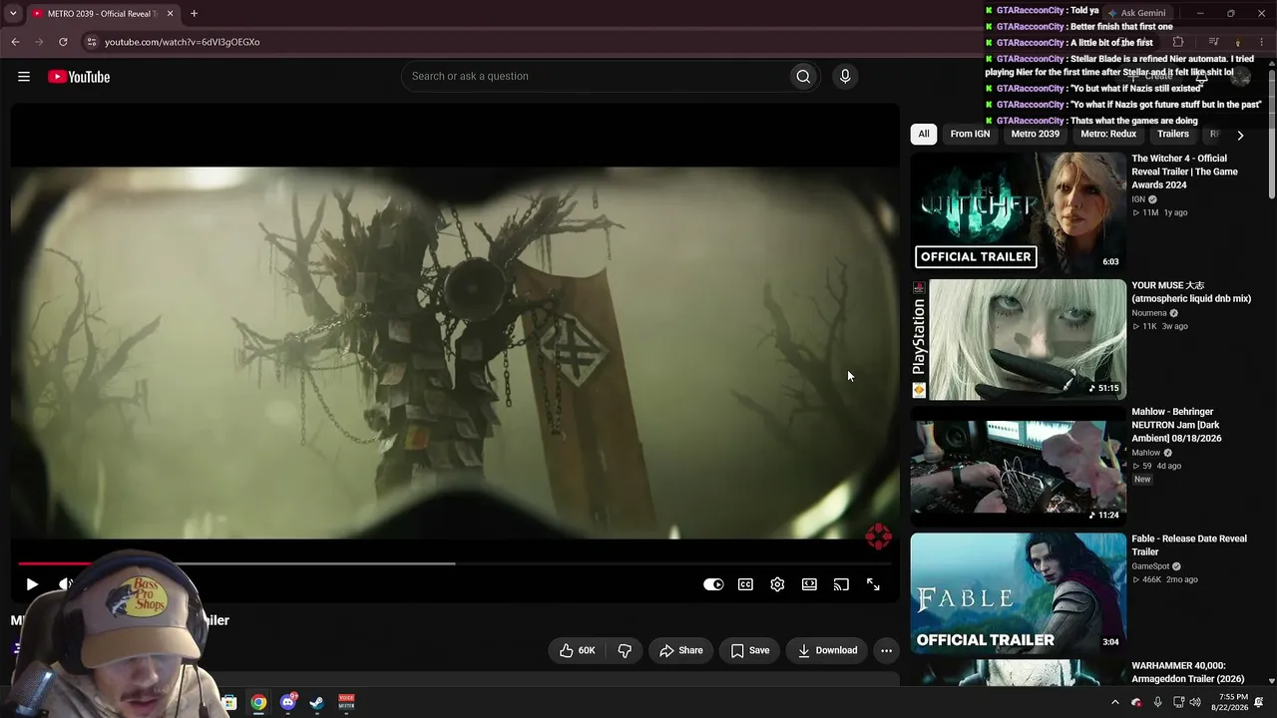This screenshot has width=1277, height=718.
Task: Switch to theater mode
Action: (809, 584)
